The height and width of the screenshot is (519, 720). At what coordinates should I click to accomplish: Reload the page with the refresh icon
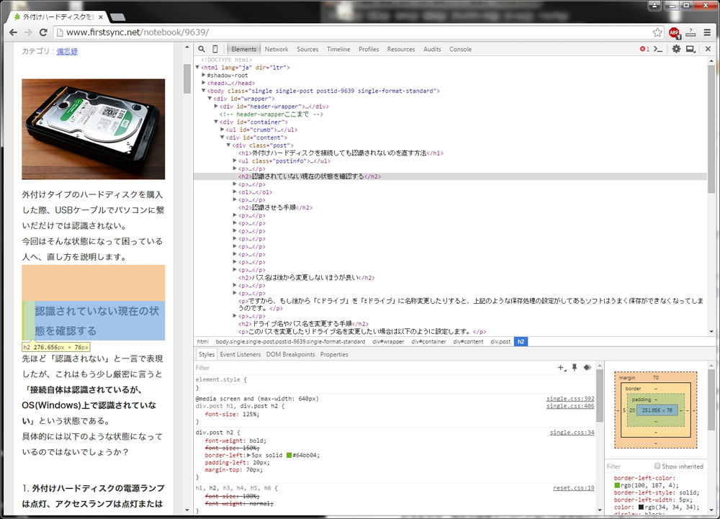click(43, 32)
